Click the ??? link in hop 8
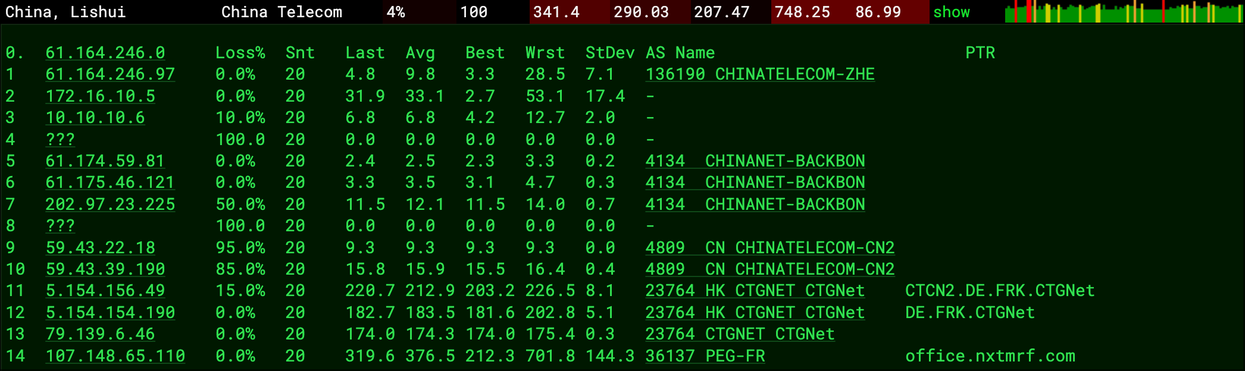The width and height of the screenshot is (1245, 371). pos(60,226)
